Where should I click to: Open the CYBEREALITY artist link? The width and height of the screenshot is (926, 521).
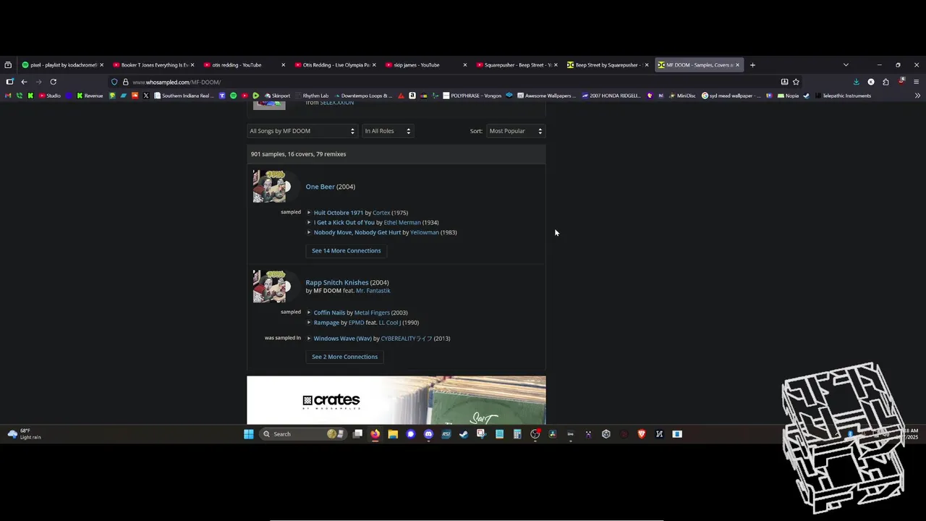point(406,339)
